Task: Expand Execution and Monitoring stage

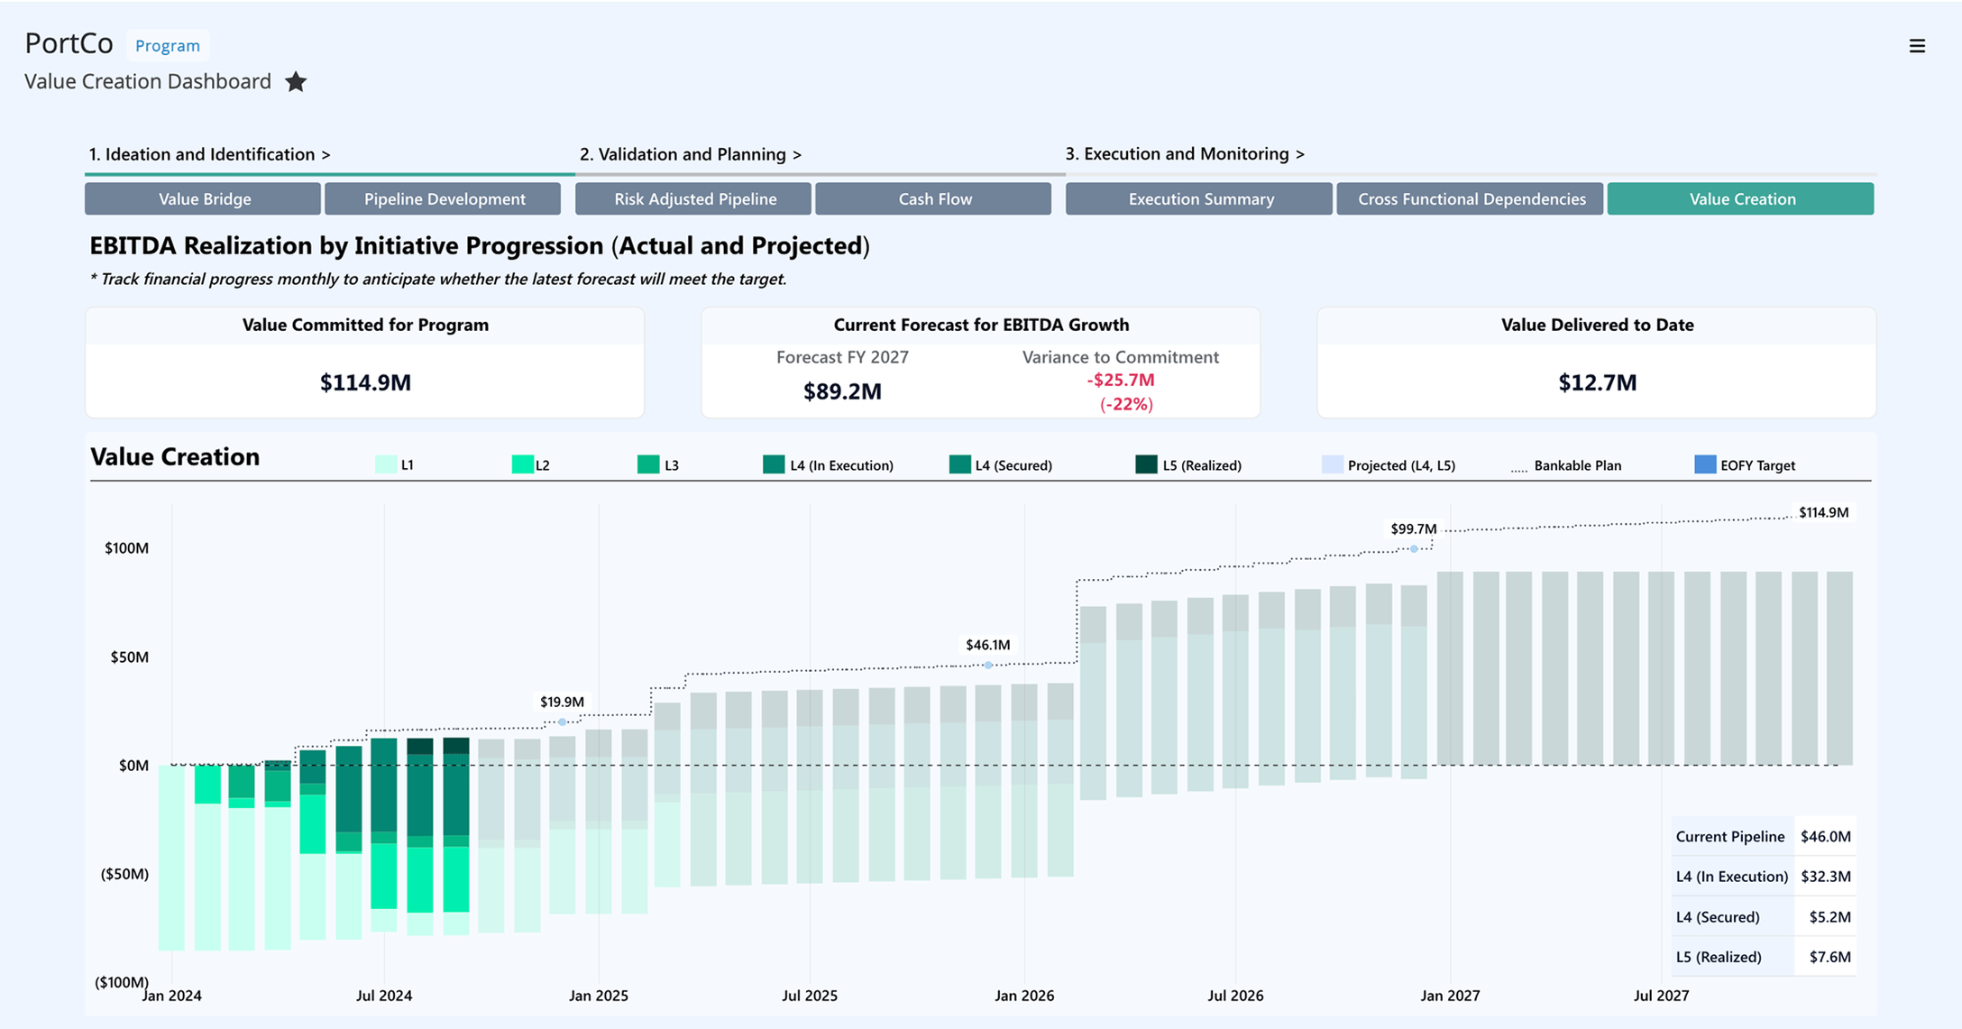Action: click(x=1185, y=154)
